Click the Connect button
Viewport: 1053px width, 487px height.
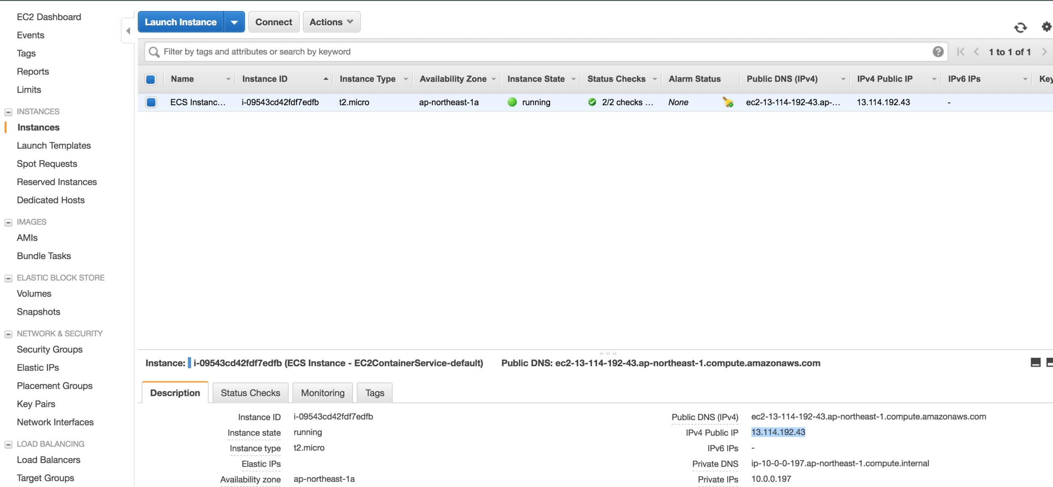tap(273, 22)
